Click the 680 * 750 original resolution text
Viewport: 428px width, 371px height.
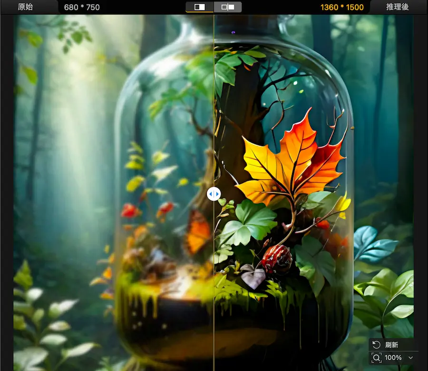pyautogui.click(x=82, y=7)
